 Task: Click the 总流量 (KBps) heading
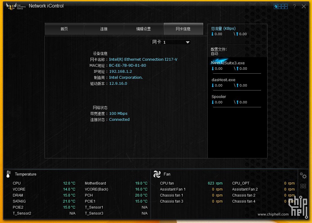(x=223, y=29)
